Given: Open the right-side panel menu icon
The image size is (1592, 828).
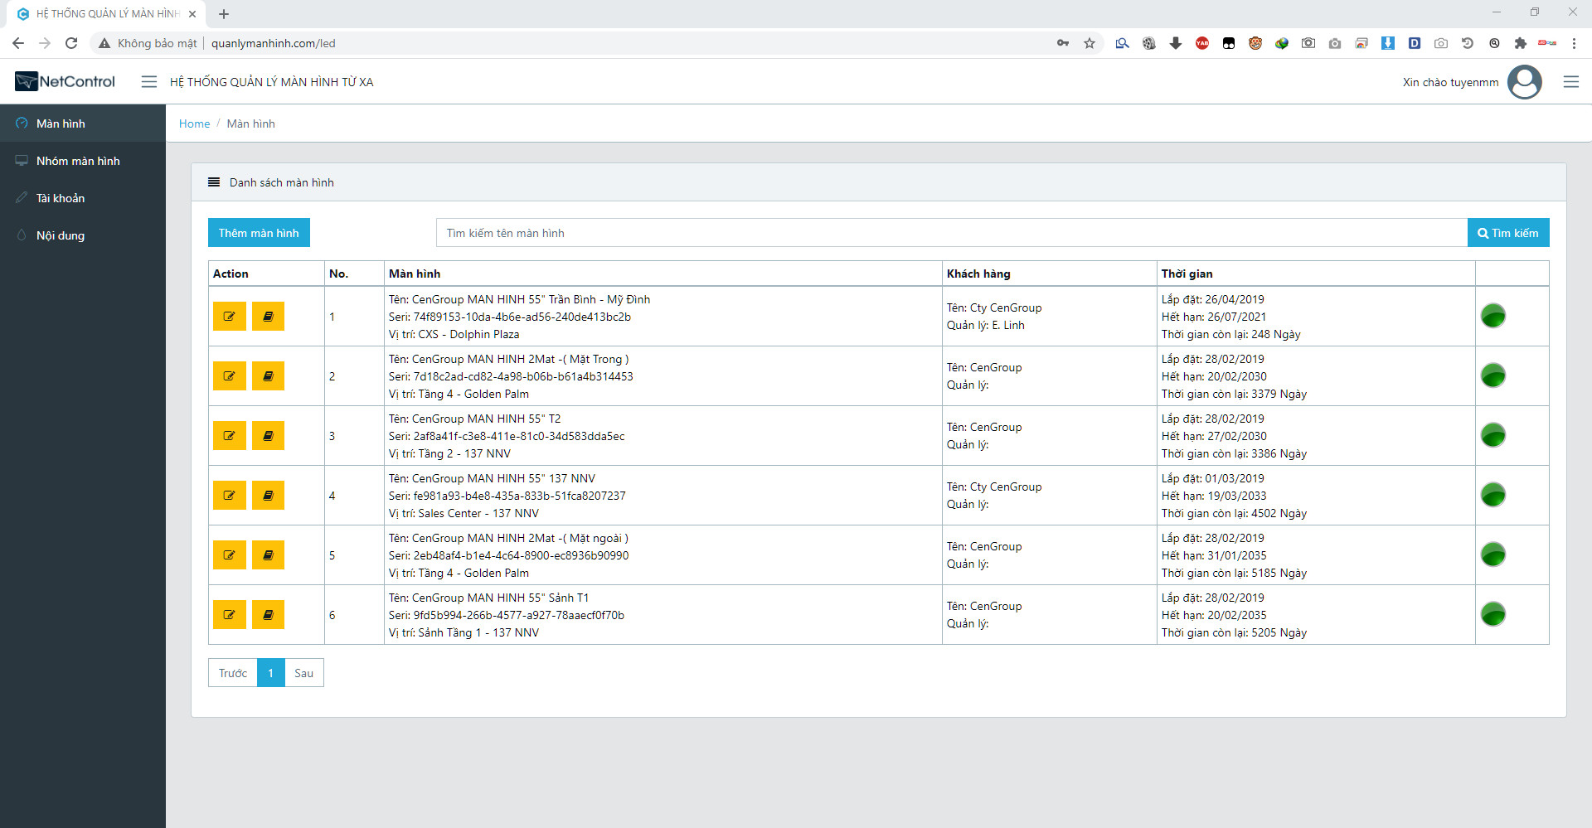Looking at the screenshot, I should tap(1570, 82).
